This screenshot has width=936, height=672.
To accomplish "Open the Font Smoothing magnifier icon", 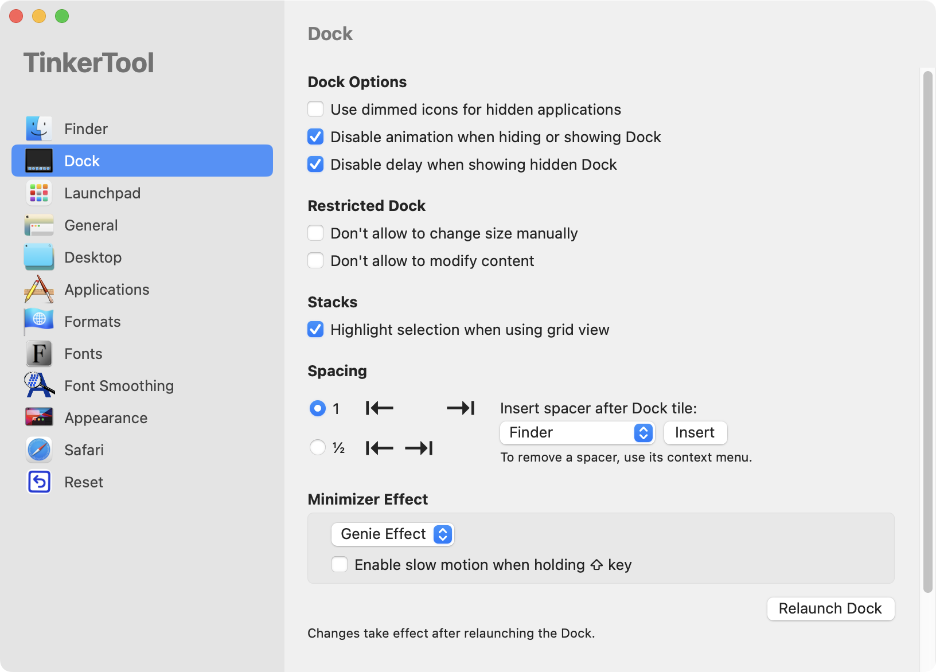I will 39,386.
